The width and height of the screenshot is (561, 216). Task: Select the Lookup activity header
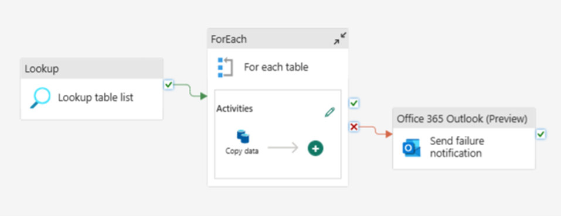(91, 68)
